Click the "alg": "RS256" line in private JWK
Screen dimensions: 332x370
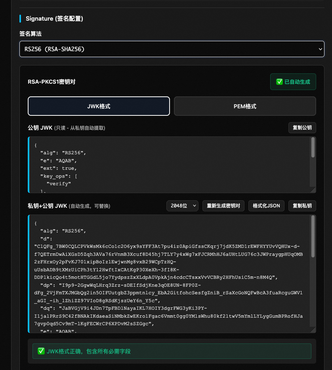(63, 231)
